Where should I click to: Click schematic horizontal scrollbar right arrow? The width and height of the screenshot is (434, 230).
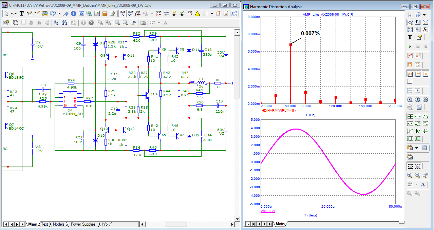coord(232,224)
